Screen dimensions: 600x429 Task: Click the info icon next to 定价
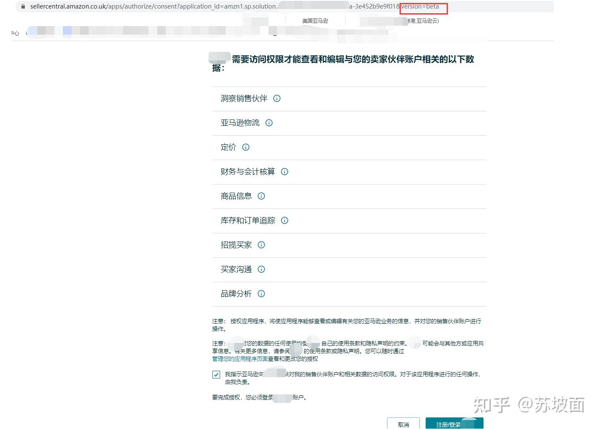click(246, 147)
